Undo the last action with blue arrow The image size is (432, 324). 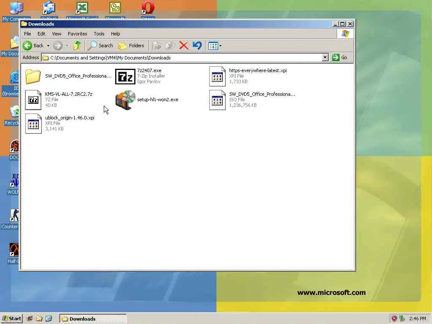click(197, 46)
